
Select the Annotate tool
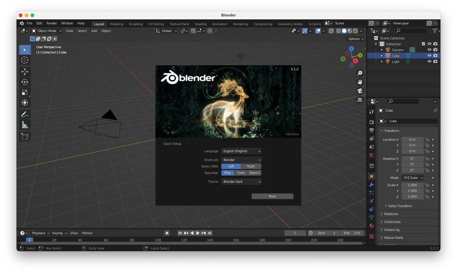coord(25,114)
